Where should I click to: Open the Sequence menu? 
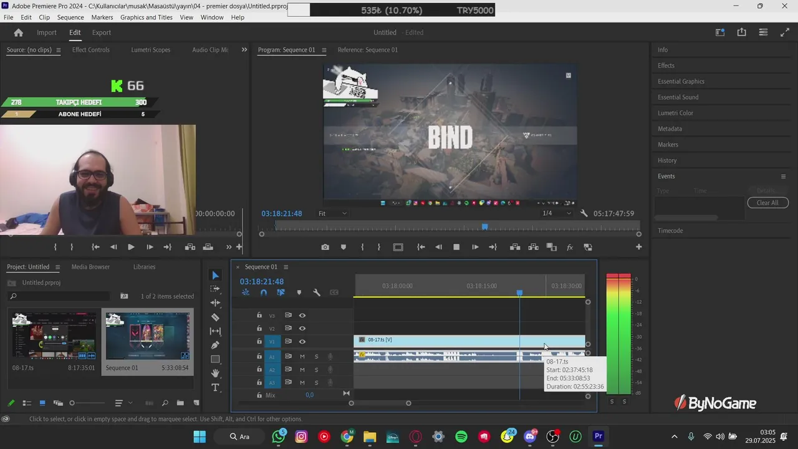pos(70,17)
